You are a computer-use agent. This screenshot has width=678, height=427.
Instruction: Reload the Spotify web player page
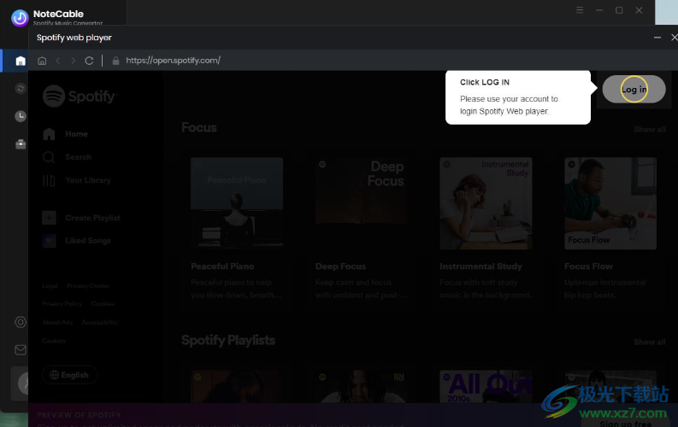point(89,61)
